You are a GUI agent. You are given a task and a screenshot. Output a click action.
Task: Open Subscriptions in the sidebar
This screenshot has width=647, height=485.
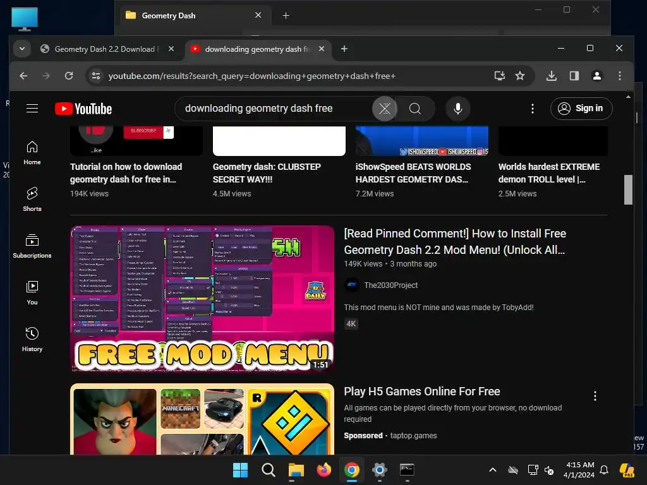[32, 246]
